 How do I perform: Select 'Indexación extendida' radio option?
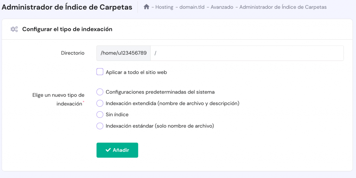click(100, 103)
